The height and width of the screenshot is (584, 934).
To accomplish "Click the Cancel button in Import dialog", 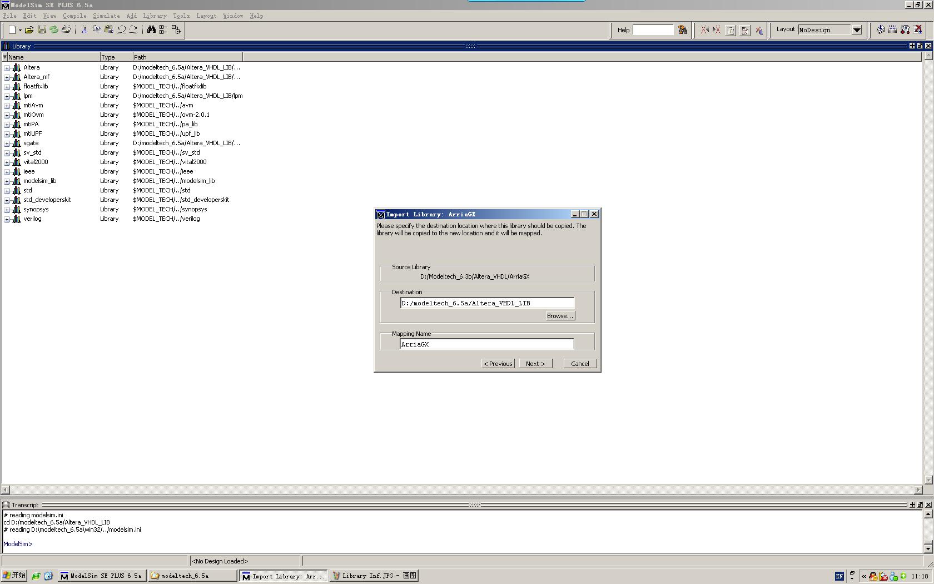I will pos(580,364).
